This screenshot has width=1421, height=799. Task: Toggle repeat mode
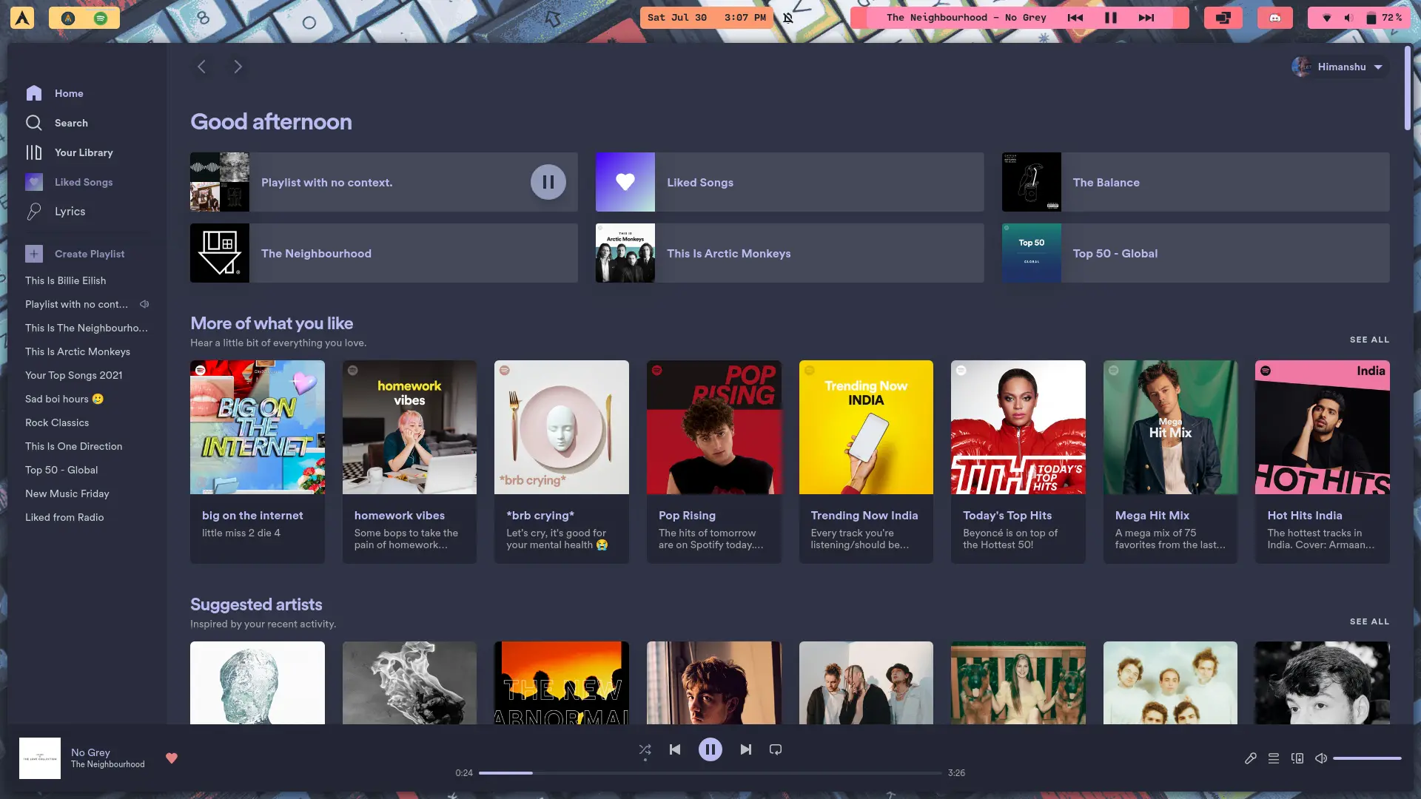tap(776, 749)
